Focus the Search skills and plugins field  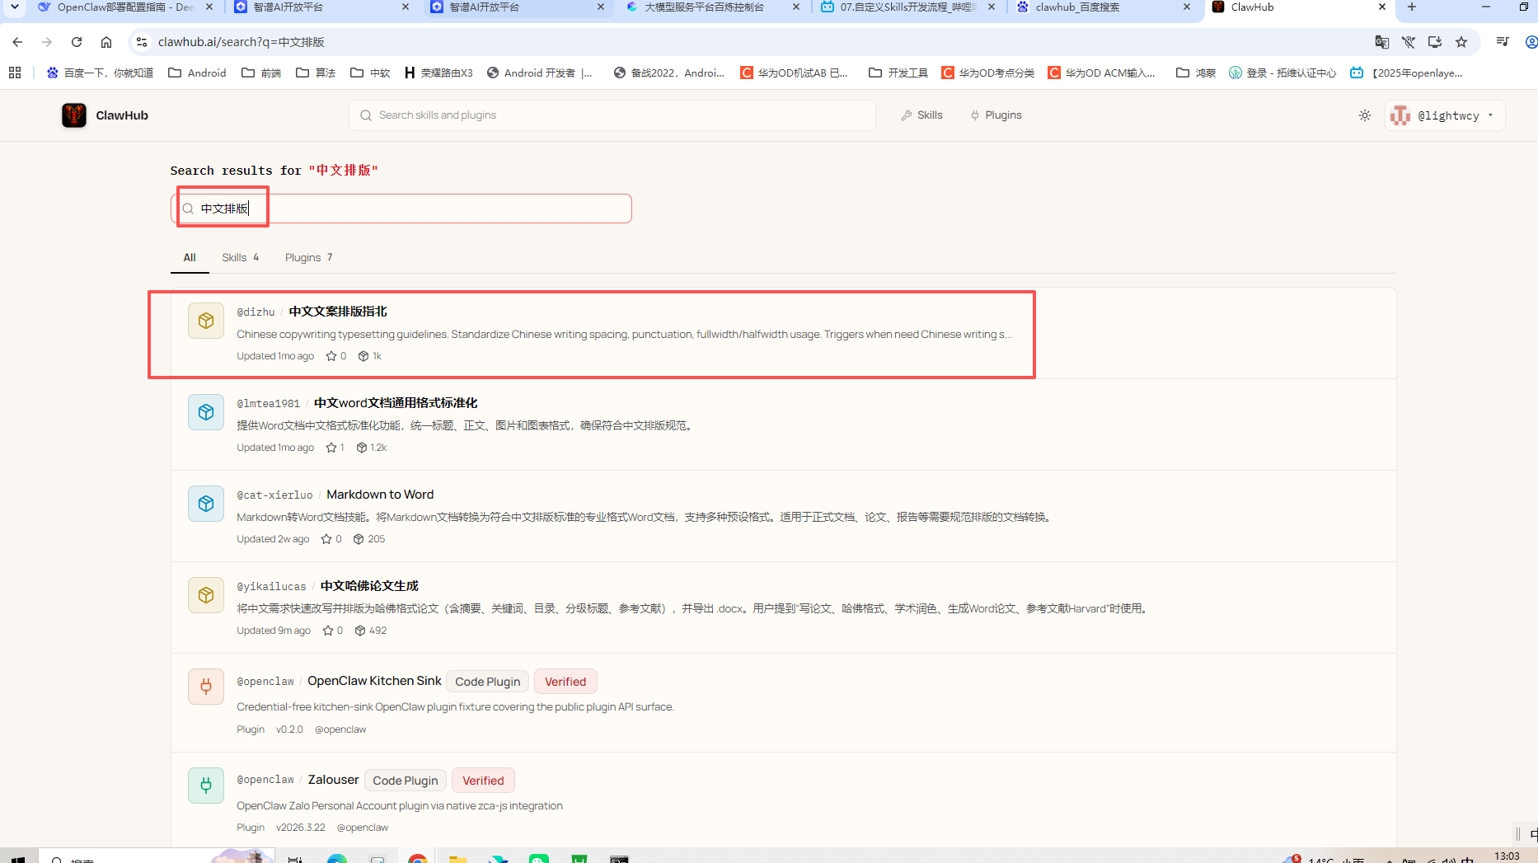(x=612, y=115)
